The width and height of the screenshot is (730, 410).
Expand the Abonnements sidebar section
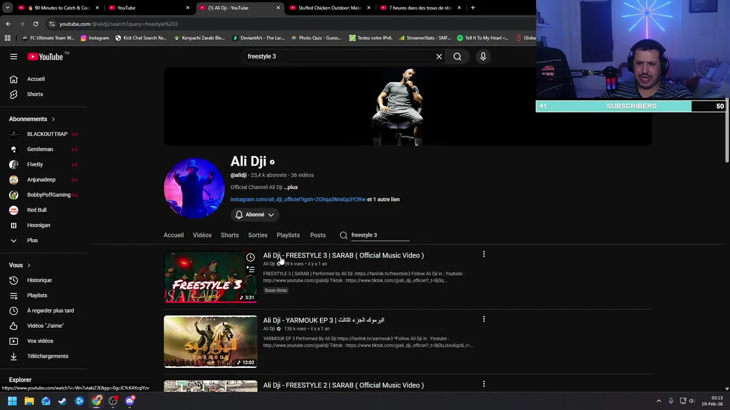(x=32, y=119)
